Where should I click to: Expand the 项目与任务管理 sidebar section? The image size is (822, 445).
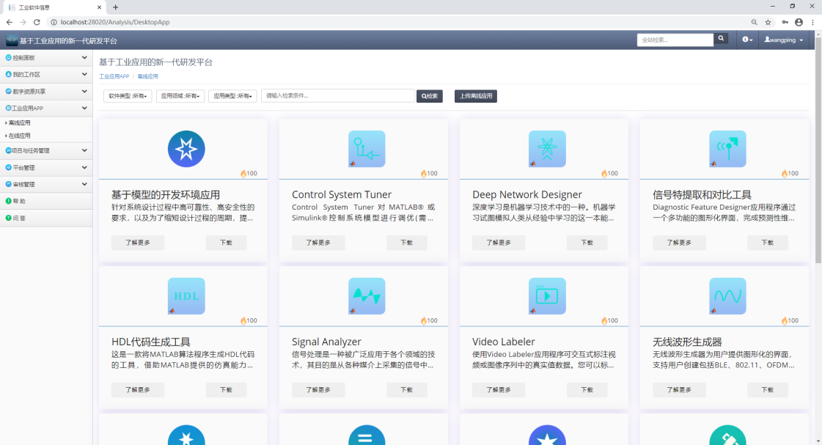[x=46, y=150]
